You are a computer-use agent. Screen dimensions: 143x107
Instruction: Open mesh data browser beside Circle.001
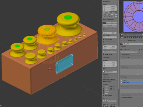122,44
